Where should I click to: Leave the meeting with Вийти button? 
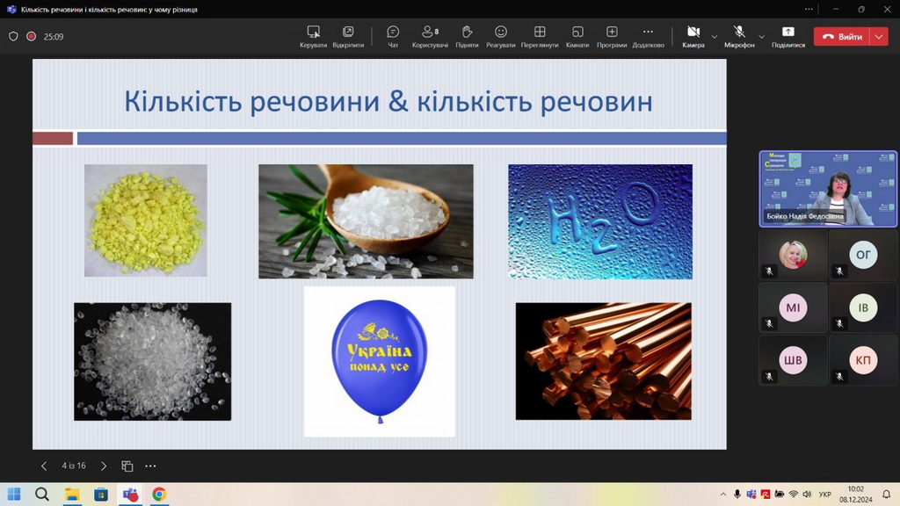click(x=842, y=37)
